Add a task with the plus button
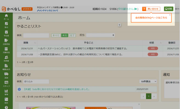Screen dimensions: 180x109 pos(119,25)
